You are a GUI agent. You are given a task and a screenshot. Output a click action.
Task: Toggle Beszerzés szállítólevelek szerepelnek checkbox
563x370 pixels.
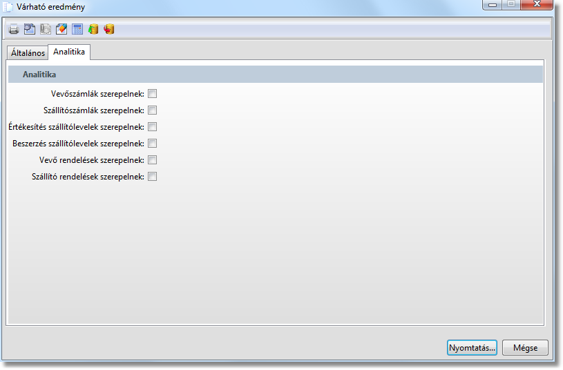pyautogui.click(x=152, y=144)
